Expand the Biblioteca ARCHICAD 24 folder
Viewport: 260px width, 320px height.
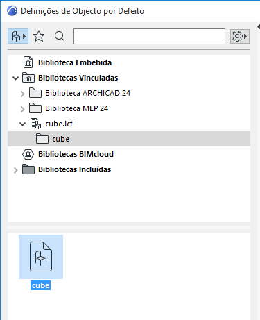[x=22, y=94]
